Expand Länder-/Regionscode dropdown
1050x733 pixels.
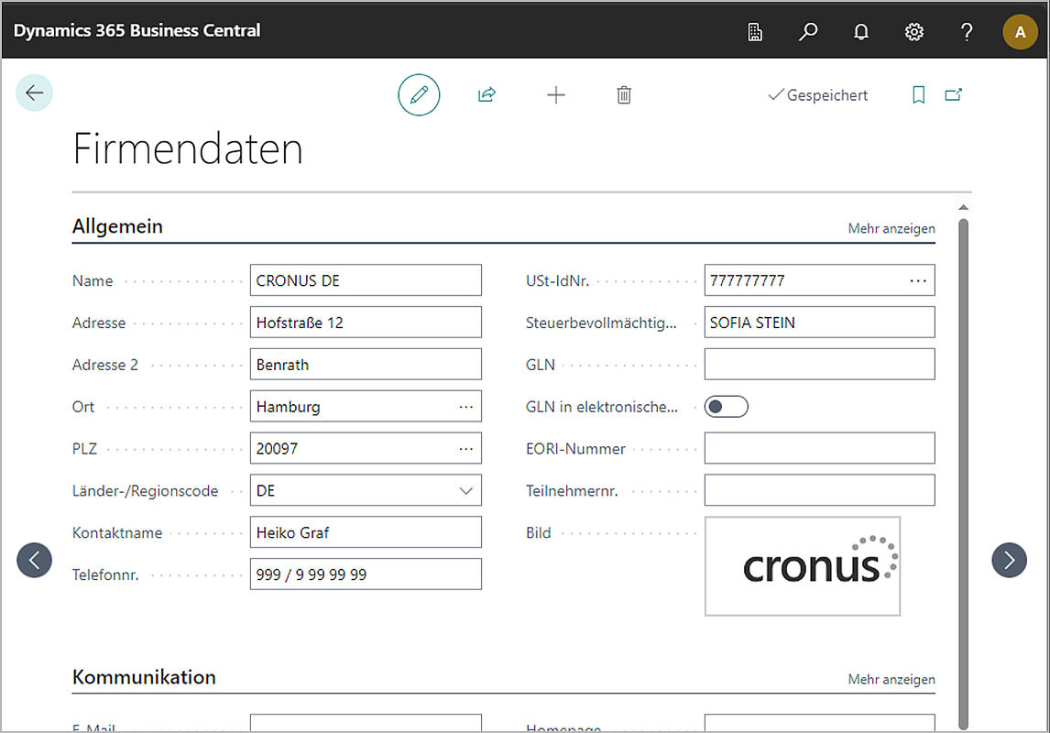(x=466, y=491)
